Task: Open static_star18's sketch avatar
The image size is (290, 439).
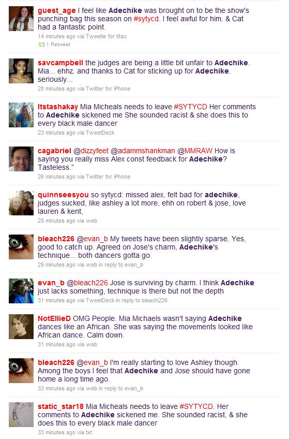Action: [x=21, y=415]
